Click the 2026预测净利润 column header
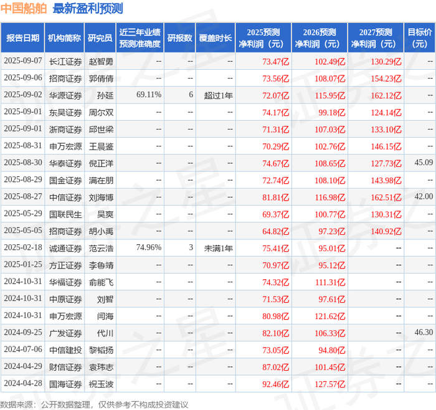Screen dimensions: 436x410 click(x=320, y=38)
